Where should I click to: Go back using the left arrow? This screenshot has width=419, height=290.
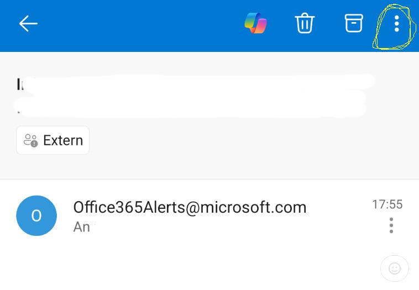pyautogui.click(x=28, y=23)
